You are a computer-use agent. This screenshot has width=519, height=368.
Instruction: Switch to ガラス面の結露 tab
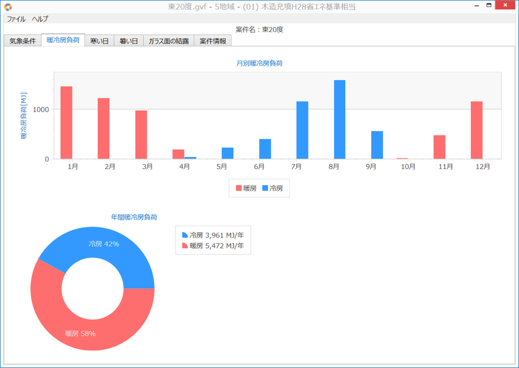coord(169,41)
